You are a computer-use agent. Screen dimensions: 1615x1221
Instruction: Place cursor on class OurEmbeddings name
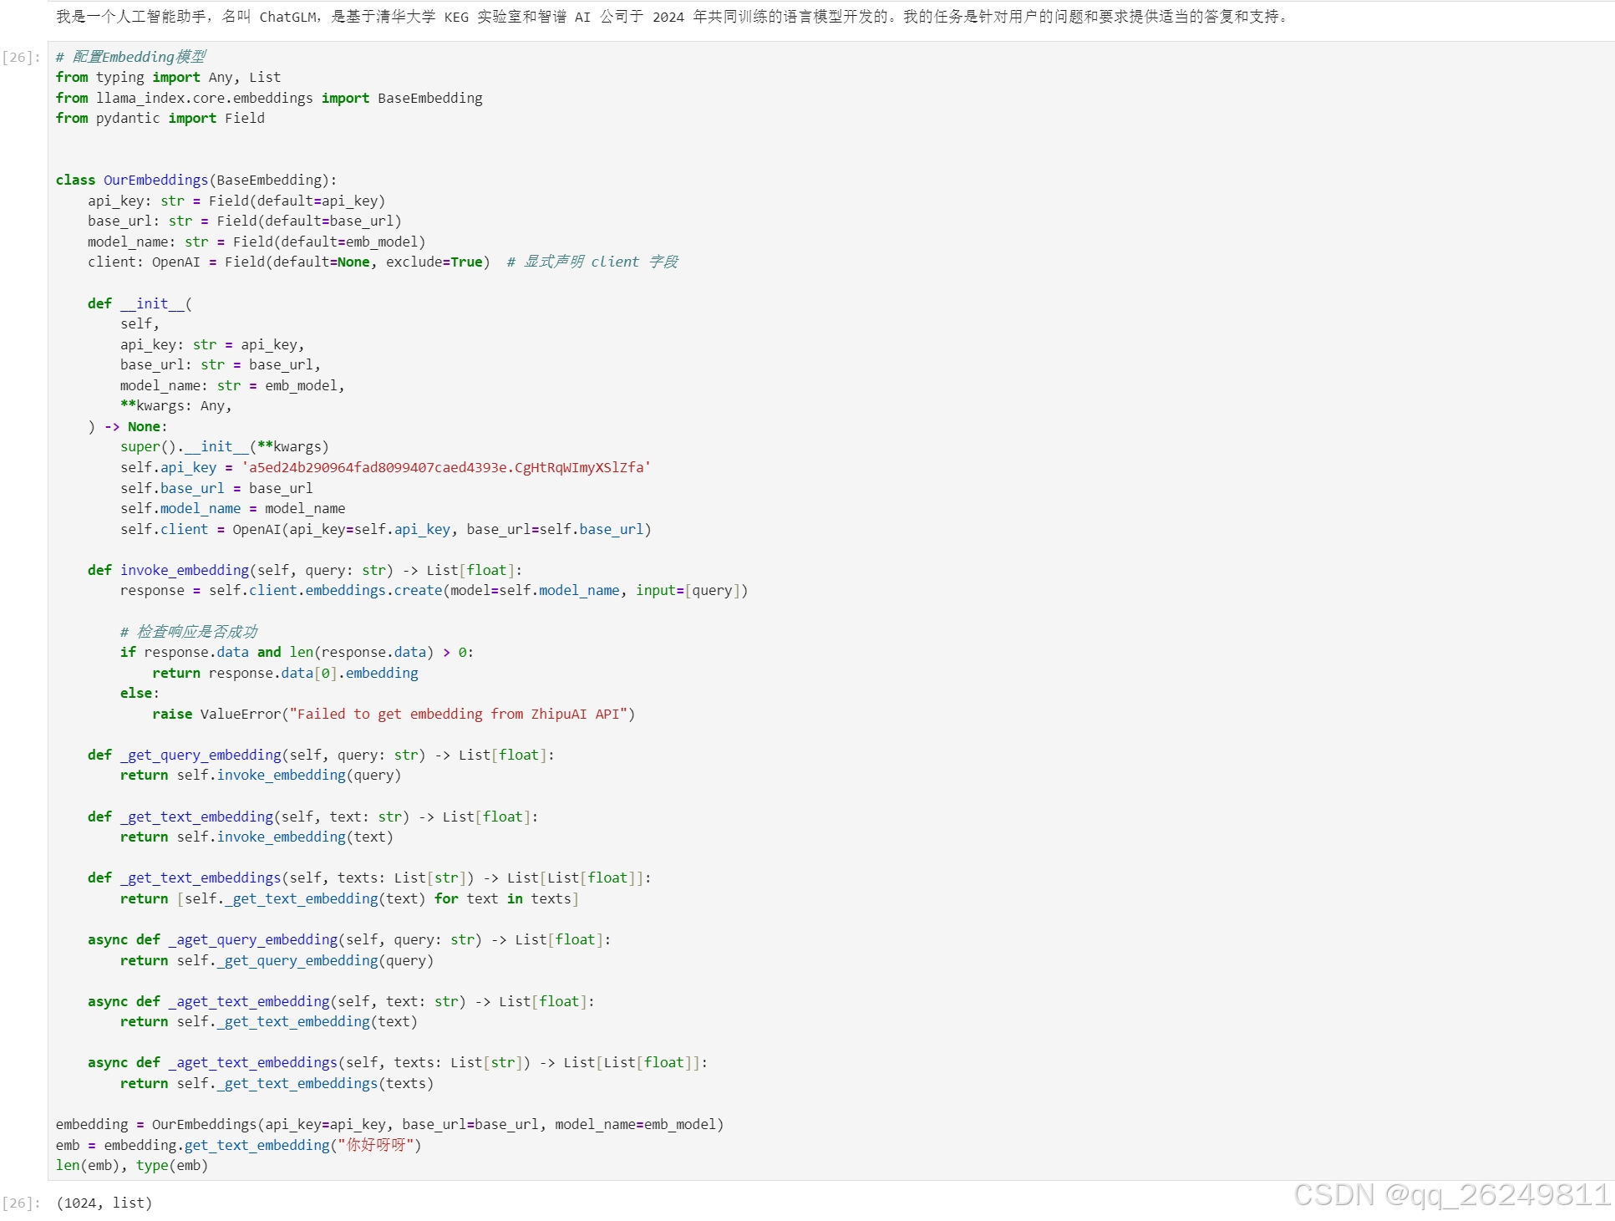(155, 181)
